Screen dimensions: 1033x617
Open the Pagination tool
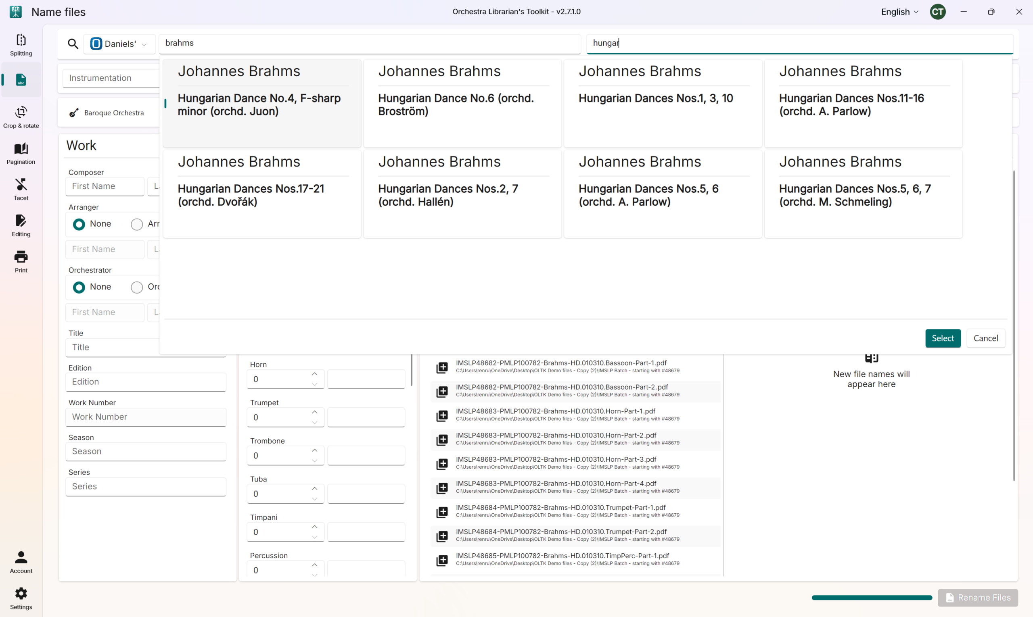tap(21, 154)
